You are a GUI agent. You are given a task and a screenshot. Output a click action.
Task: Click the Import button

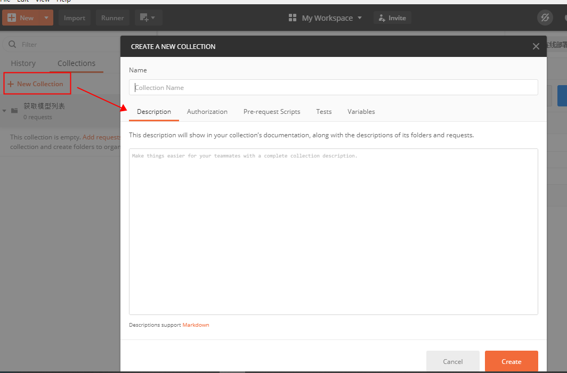75,18
